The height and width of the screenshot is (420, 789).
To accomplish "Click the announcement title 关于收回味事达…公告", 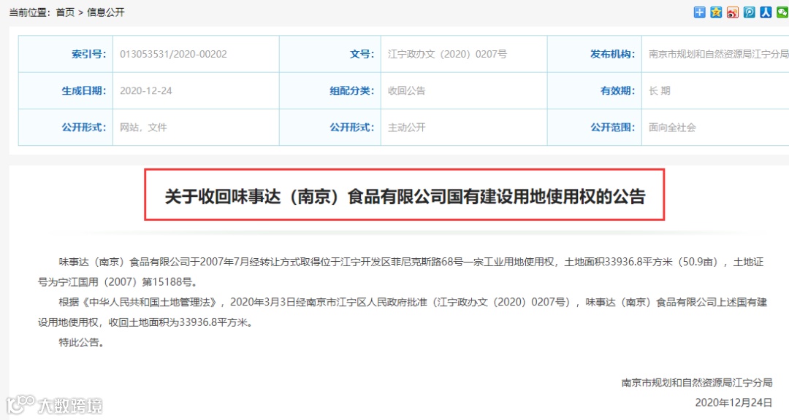I will click(405, 196).
